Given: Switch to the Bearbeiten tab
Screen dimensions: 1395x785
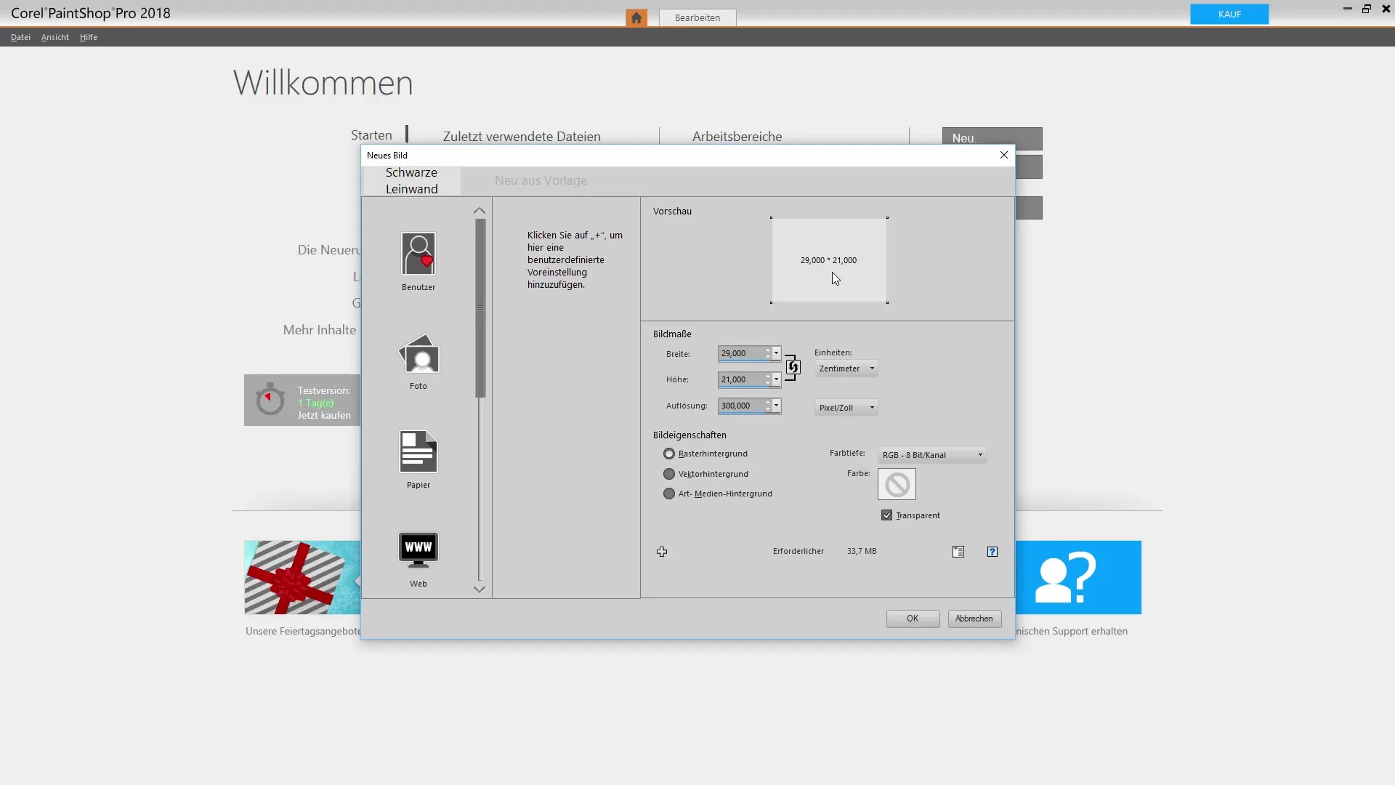Looking at the screenshot, I should (x=697, y=17).
